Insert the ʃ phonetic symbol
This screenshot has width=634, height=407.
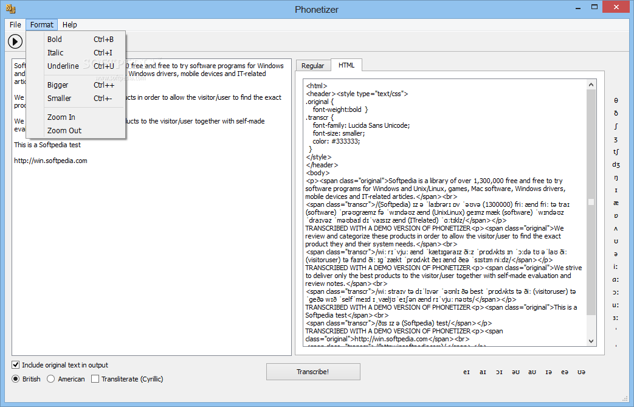click(616, 126)
